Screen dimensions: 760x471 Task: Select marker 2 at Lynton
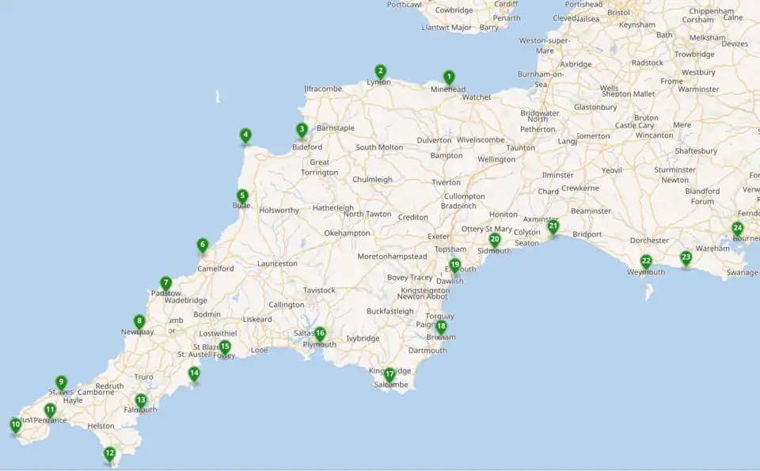pyautogui.click(x=381, y=71)
